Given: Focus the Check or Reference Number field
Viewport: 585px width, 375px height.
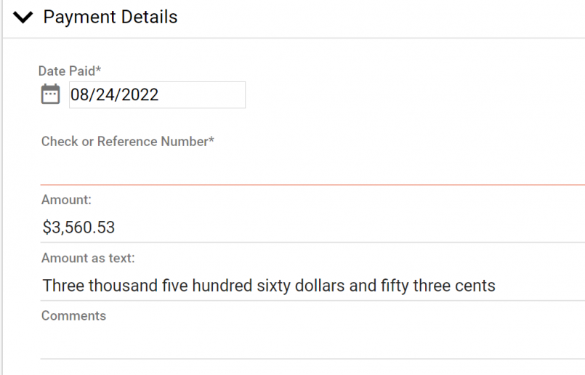Looking at the screenshot, I should pyautogui.click(x=312, y=168).
